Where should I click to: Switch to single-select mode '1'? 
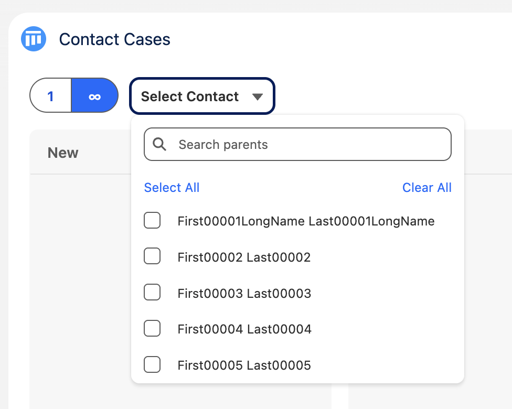(50, 96)
